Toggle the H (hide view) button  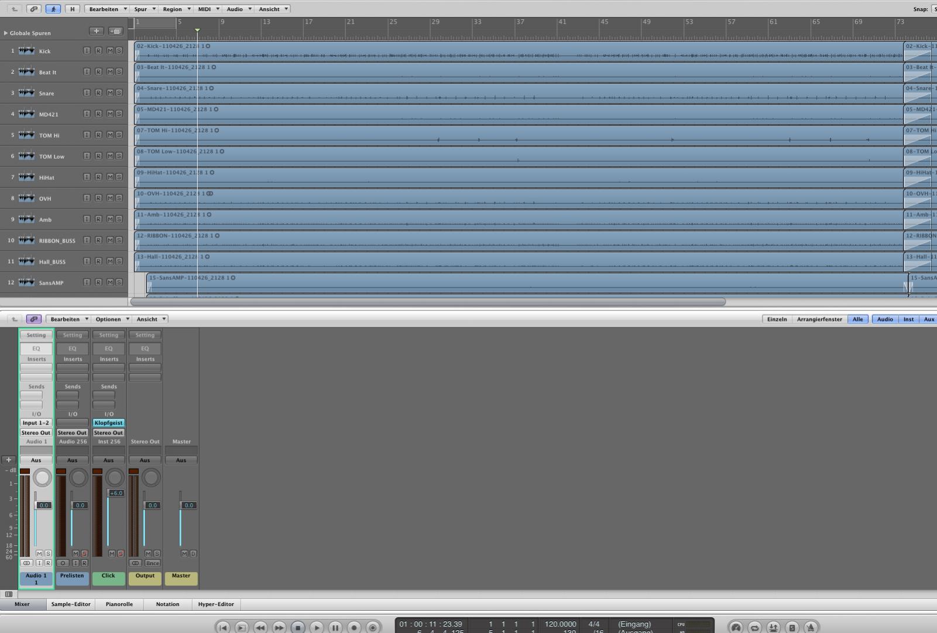point(73,9)
